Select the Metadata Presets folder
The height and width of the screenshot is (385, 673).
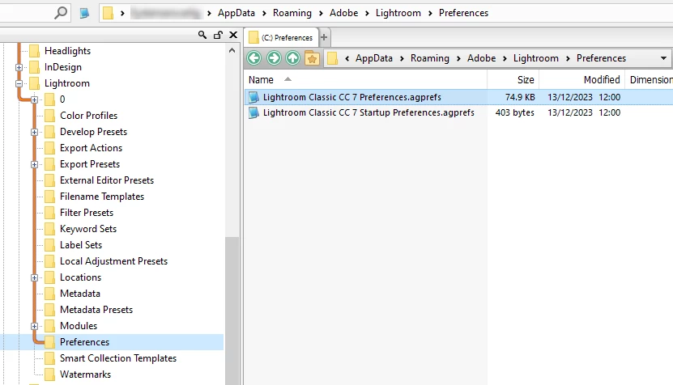(96, 310)
